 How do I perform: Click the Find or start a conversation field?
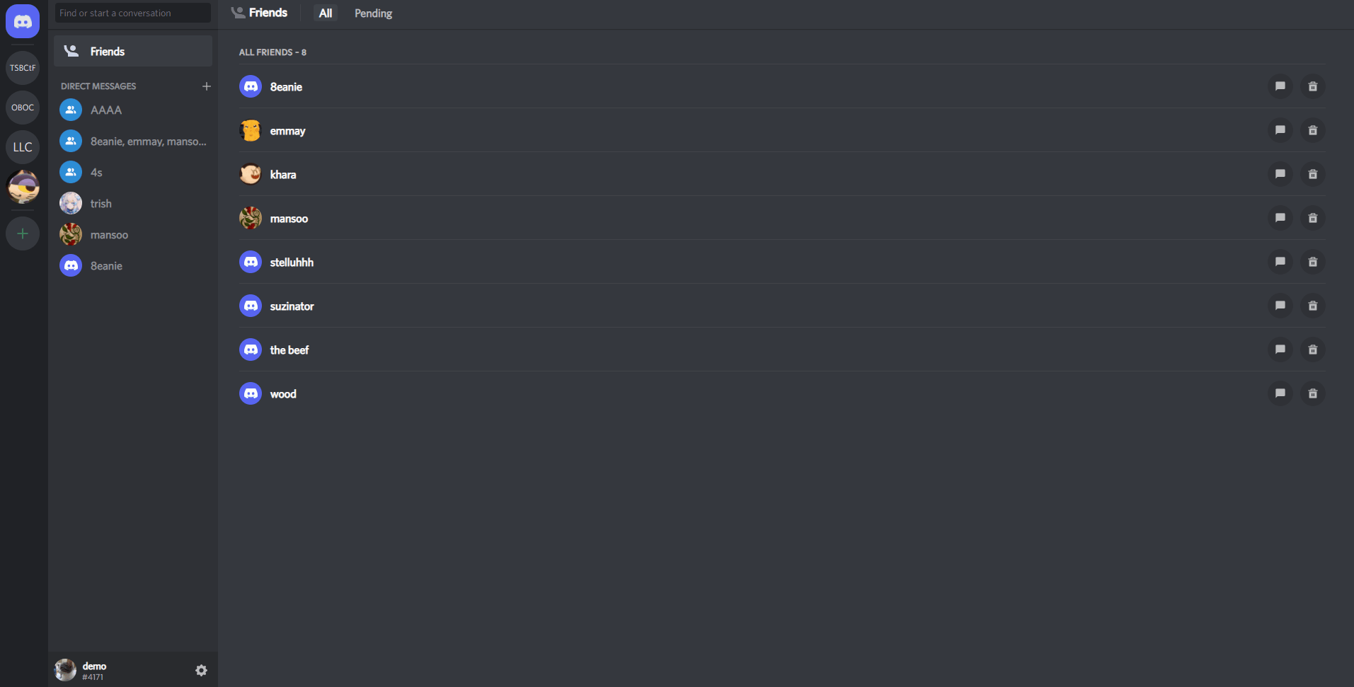133,13
